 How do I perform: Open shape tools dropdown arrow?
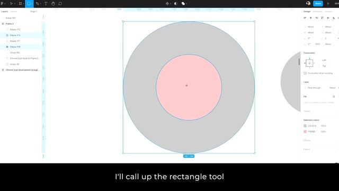coord(32,4)
